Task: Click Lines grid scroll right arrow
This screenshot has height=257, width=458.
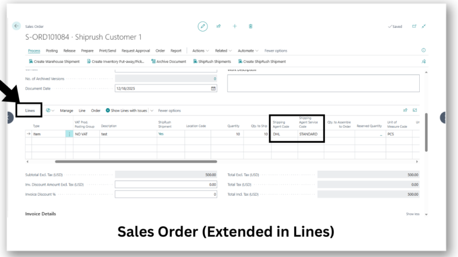Action: tap(417, 161)
